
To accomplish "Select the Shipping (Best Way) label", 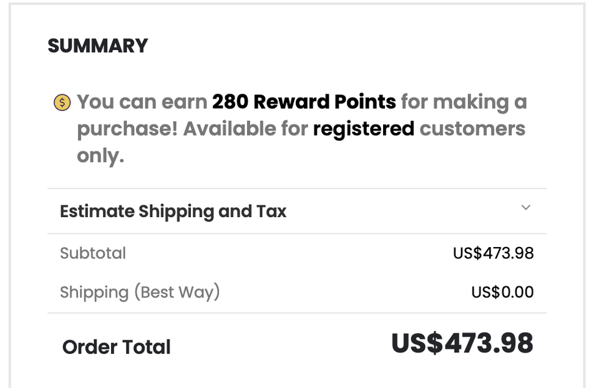I will [x=140, y=292].
